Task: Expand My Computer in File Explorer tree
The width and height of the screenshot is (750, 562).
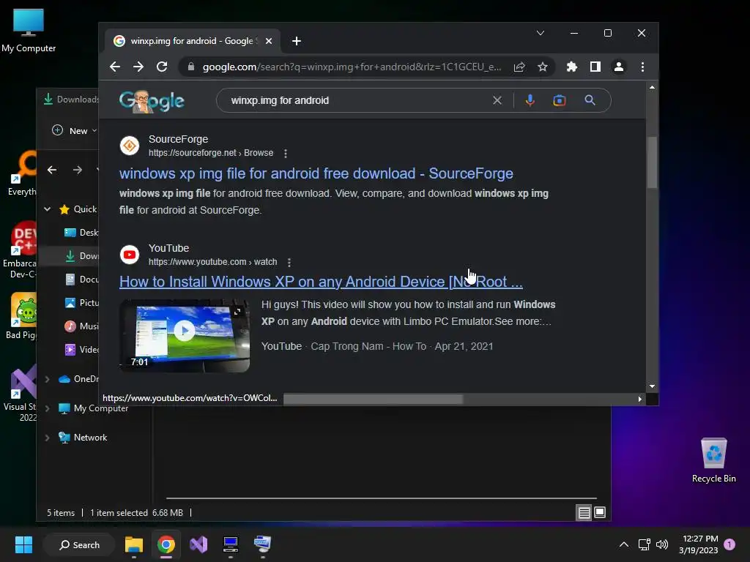Action: coord(48,408)
